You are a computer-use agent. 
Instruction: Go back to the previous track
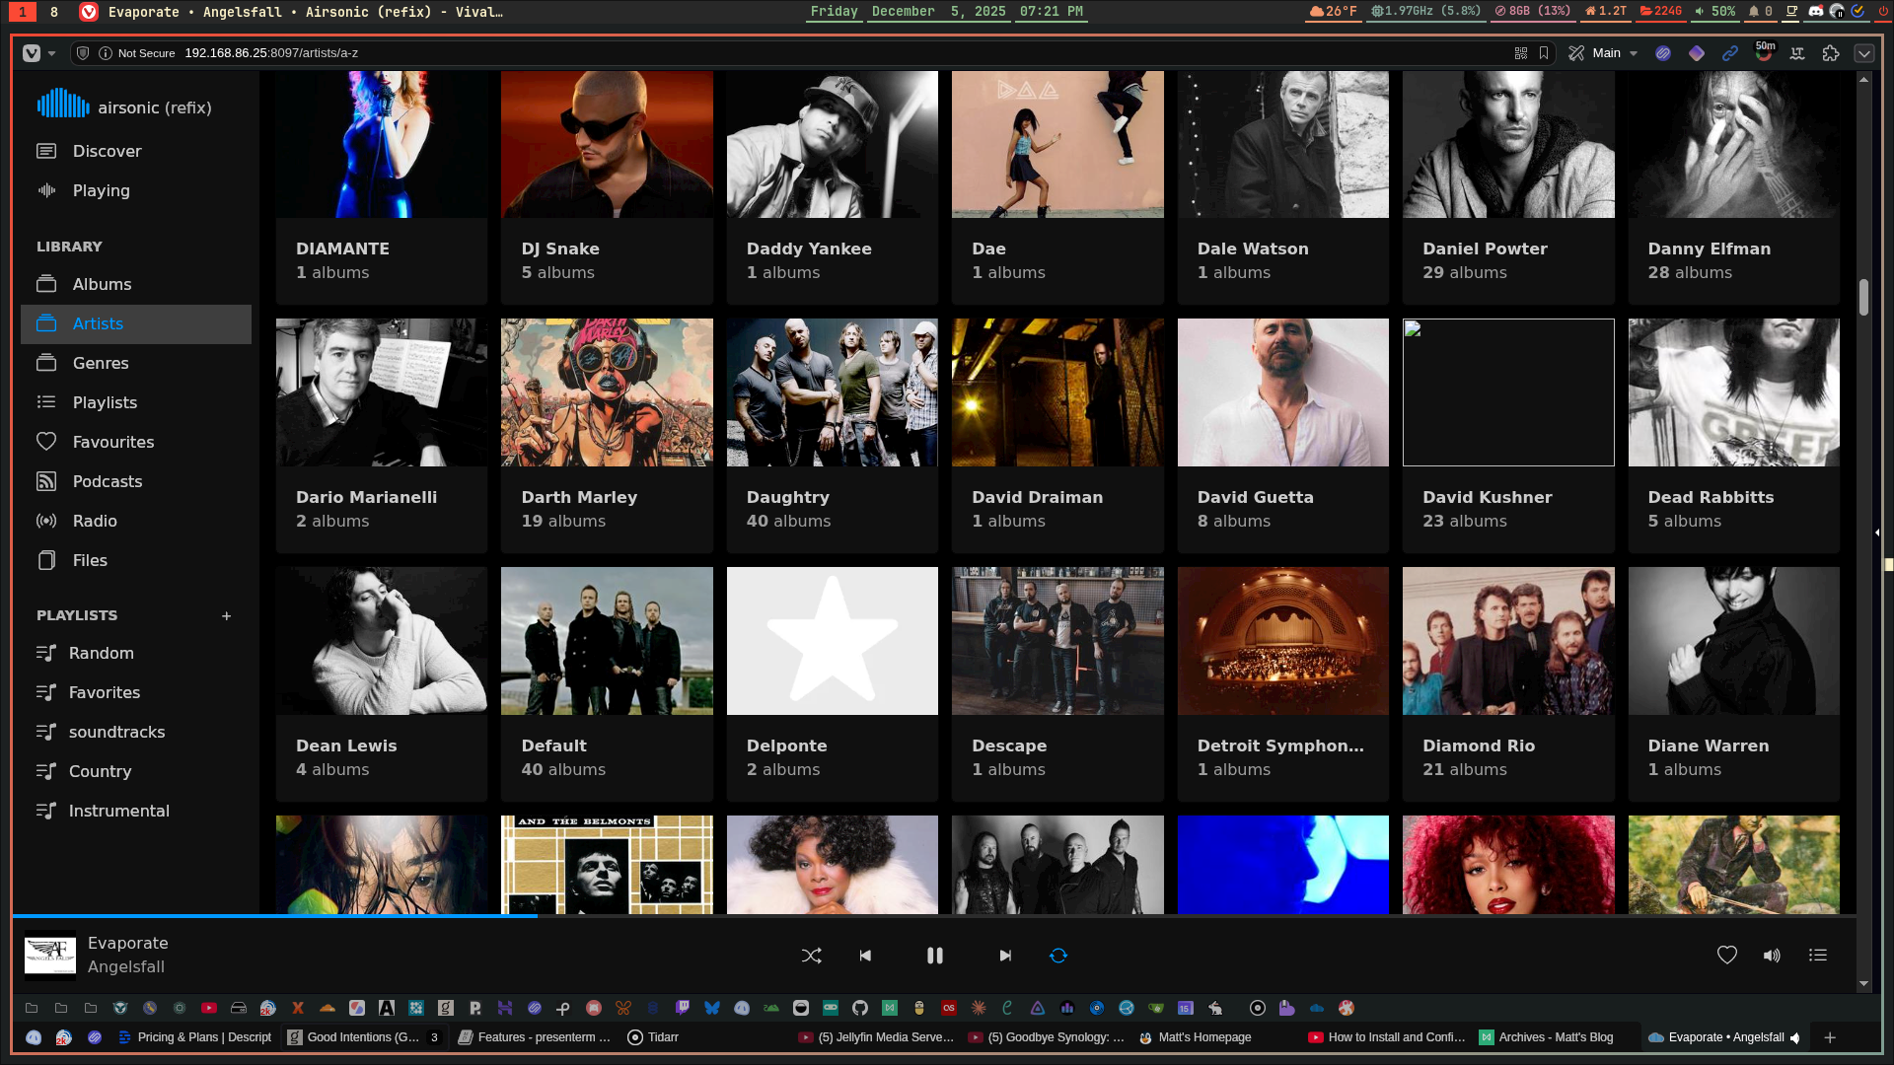(x=865, y=955)
